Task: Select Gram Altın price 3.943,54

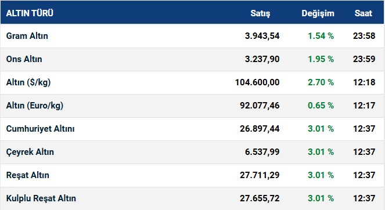Action: (262, 36)
